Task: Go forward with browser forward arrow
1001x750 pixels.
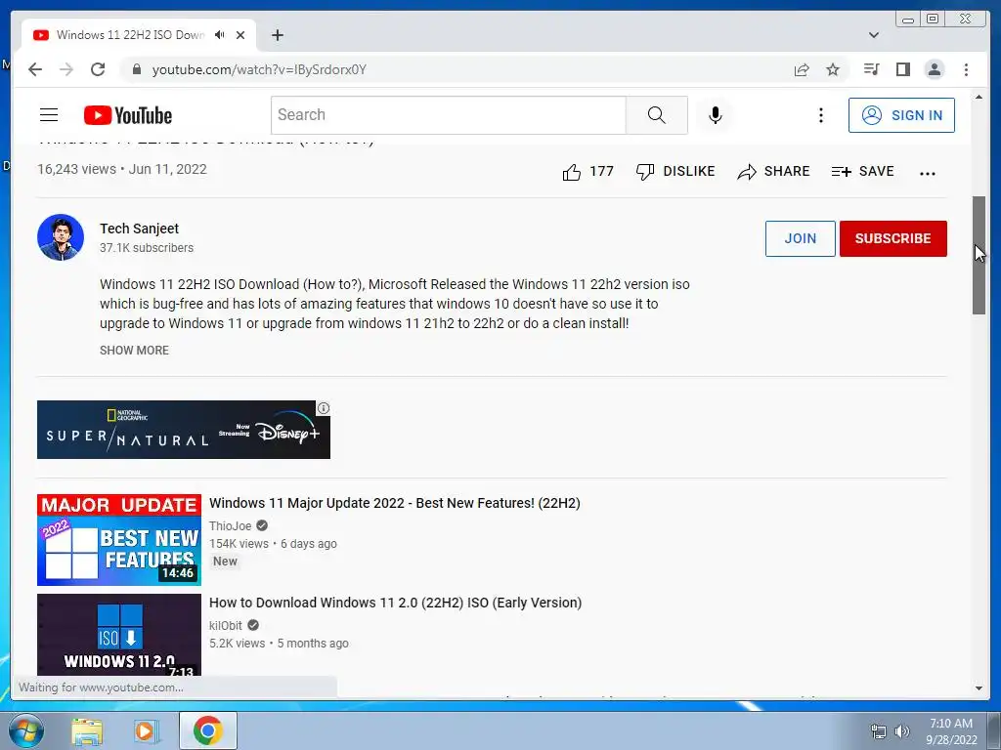Action: tap(66, 69)
